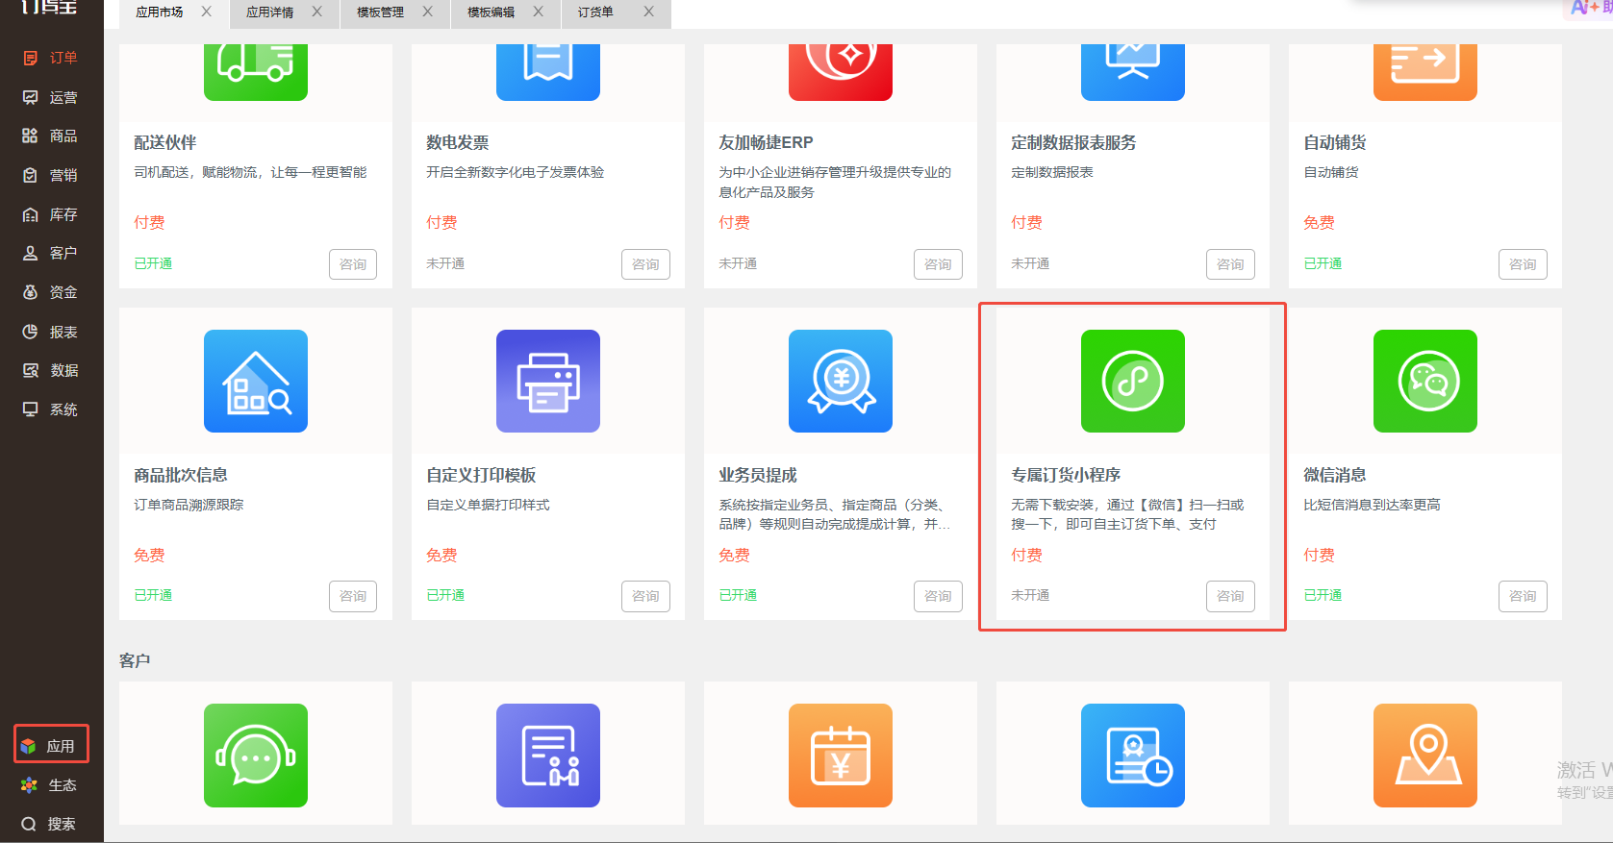The width and height of the screenshot is (1613, 843).
Task: Open the 报表 sidebar menu
Action: pos(50,332)
